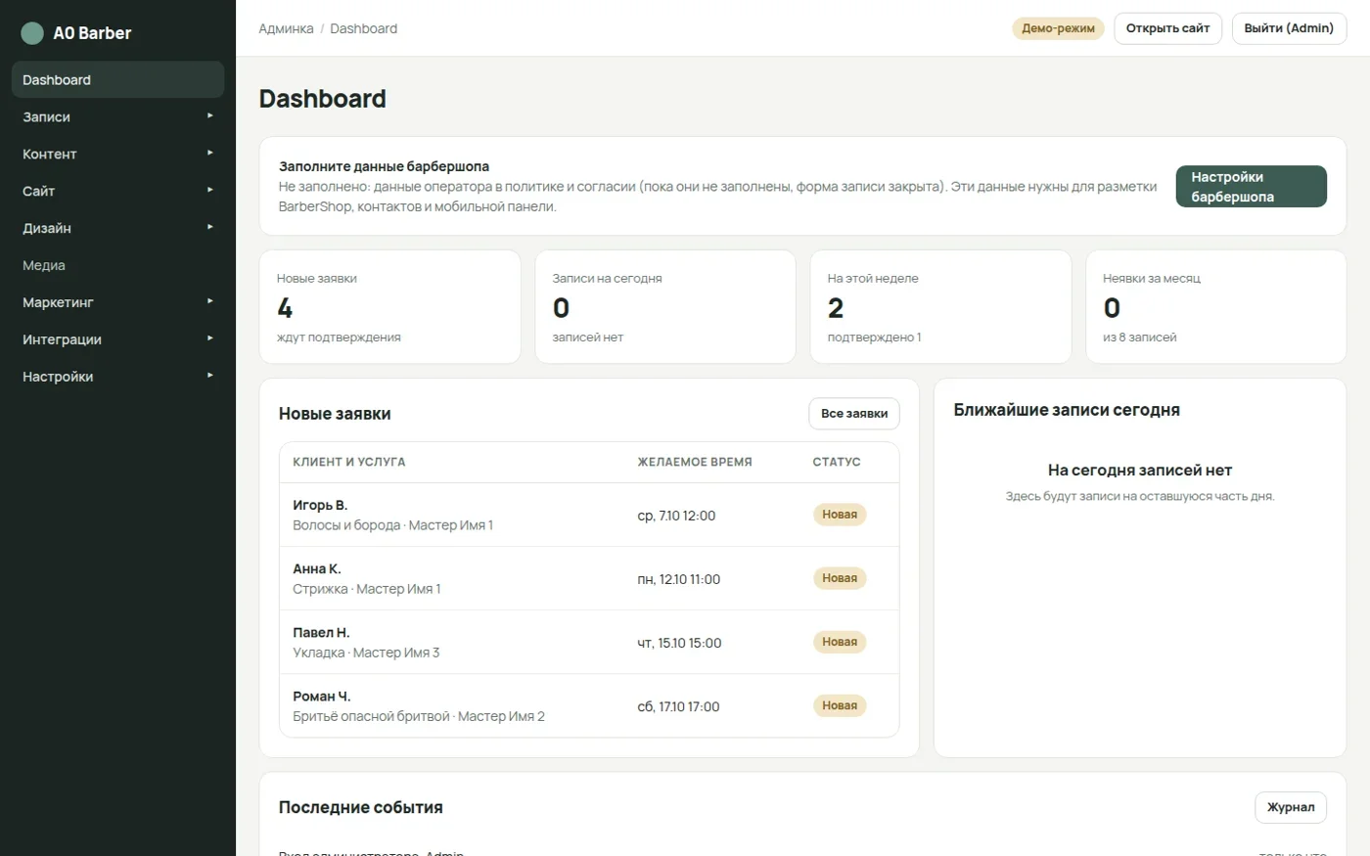Click the Клиент и услуга column header

(349, 462)
